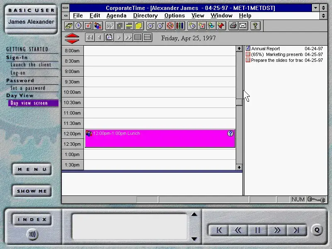Click the yellow question mark help icon
Viewport: 332px width, 249px height.
[x=255, y=26]
